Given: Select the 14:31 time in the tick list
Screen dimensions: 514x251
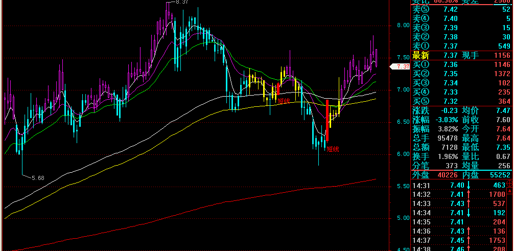Looking at the screenshot, I should [421, 186].
